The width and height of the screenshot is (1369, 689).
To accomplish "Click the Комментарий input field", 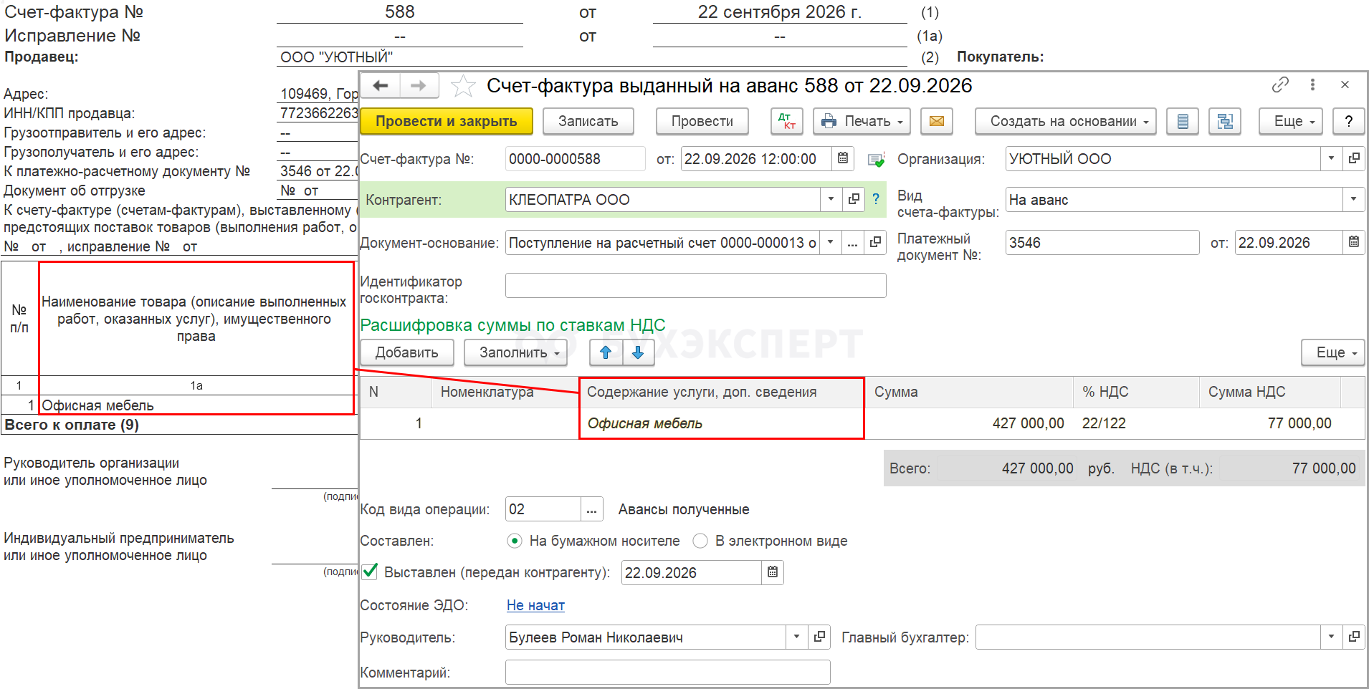I will [667, 673].
